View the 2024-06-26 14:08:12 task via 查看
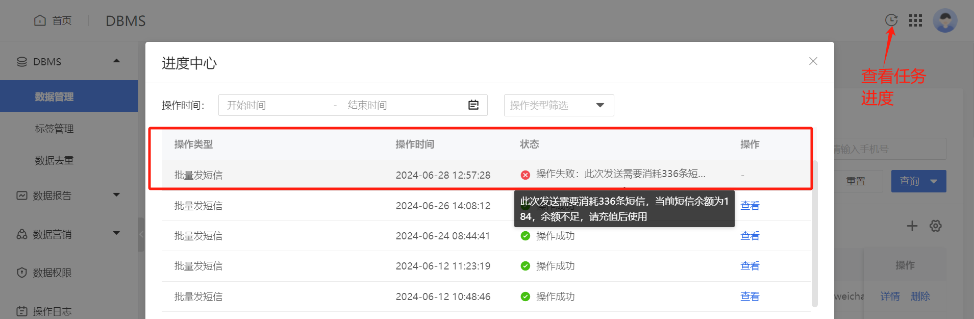The width and height of the screenshot is (974, 319). coord(750,206)
